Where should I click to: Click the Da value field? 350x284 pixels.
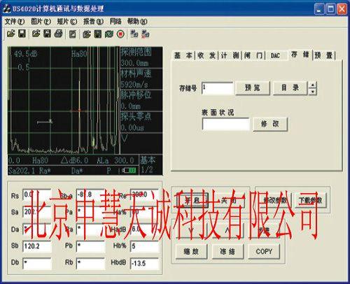point(37,229)
